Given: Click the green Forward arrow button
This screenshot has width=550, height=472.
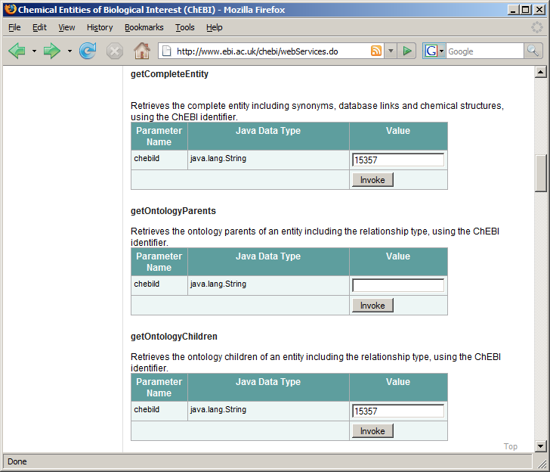Looking at the screenshot, I should (51, 51).
